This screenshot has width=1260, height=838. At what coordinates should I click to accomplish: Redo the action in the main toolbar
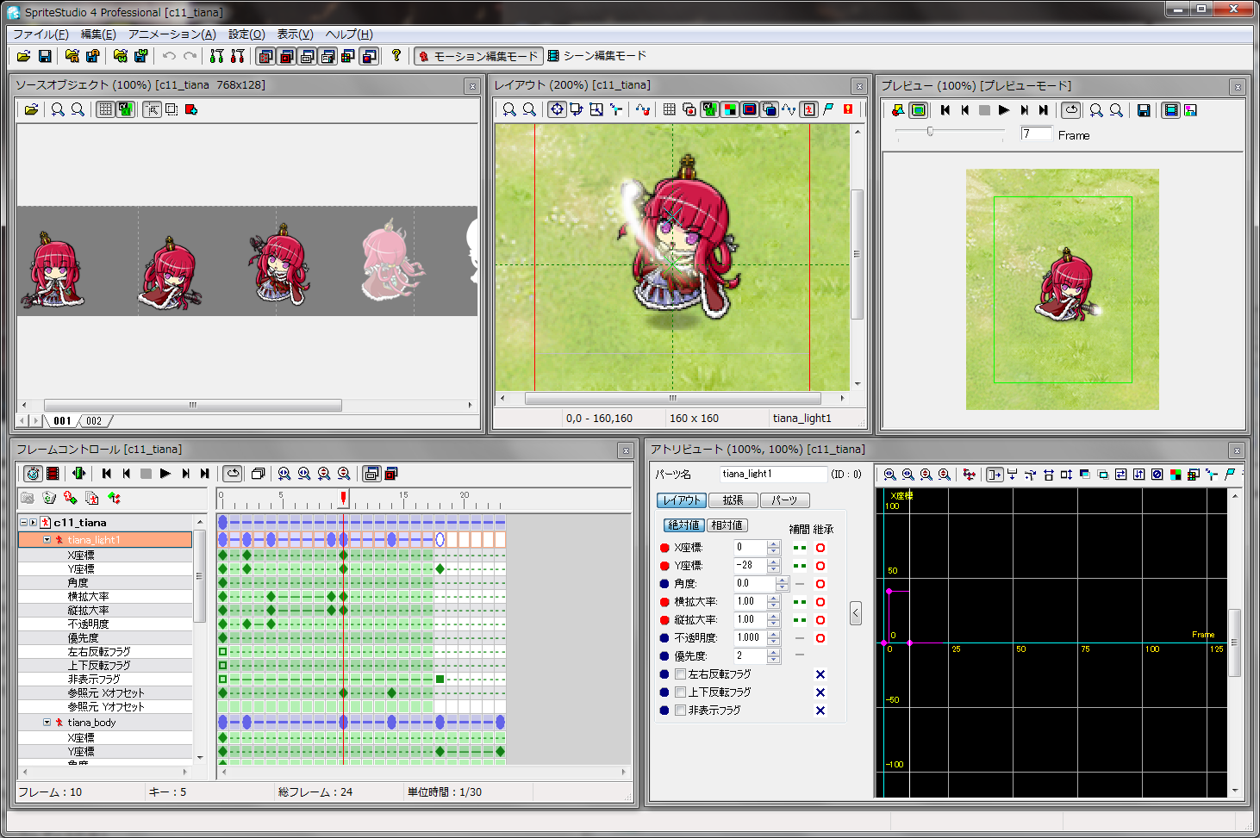point(190,56)
